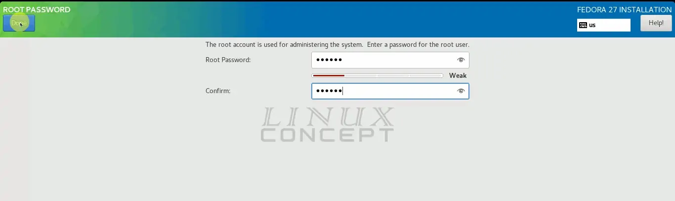Click the FEDORA 27 INSTALLATION title
The height and width of the screenshot is (201, 675).
624,9
